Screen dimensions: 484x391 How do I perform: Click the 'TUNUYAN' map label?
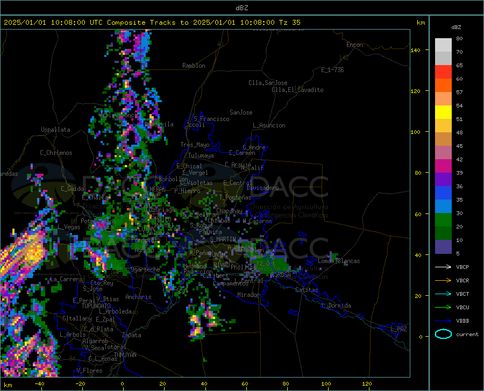(125, 355)
